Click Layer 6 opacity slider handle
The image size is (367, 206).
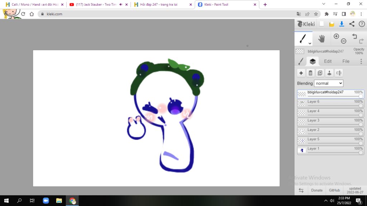(361, 106)
